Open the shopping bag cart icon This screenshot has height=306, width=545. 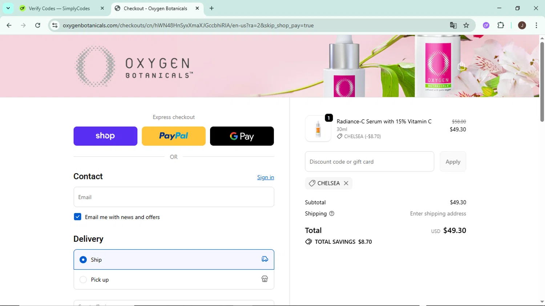461,66
